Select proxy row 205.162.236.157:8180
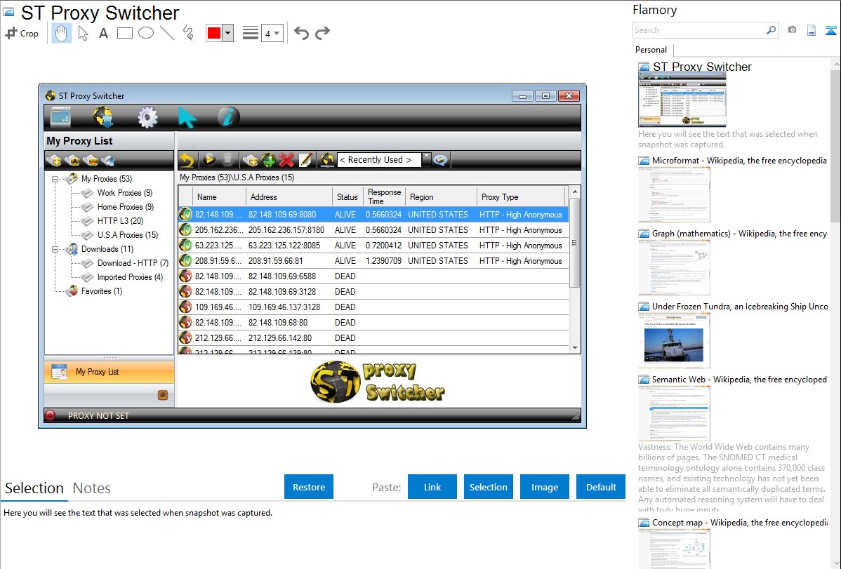This screenshot has height=569, width=841. pos(373,229)
